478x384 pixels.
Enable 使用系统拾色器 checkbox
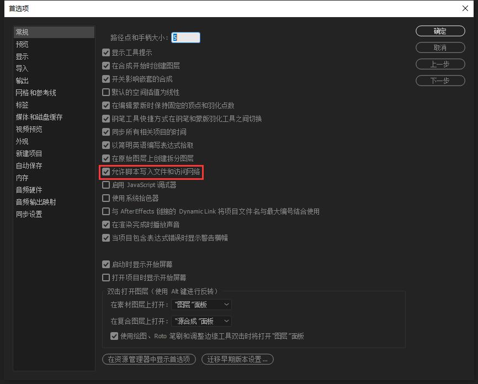coord(106,198)
